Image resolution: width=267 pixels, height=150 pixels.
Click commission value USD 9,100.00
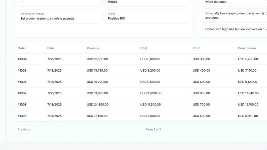click(248, 82)
